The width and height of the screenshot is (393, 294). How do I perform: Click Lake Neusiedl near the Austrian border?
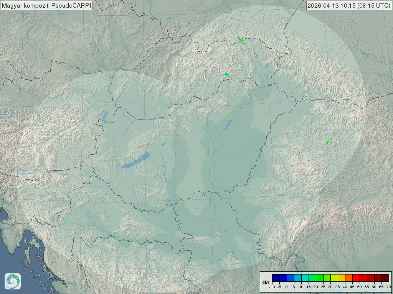coord(106,116)
